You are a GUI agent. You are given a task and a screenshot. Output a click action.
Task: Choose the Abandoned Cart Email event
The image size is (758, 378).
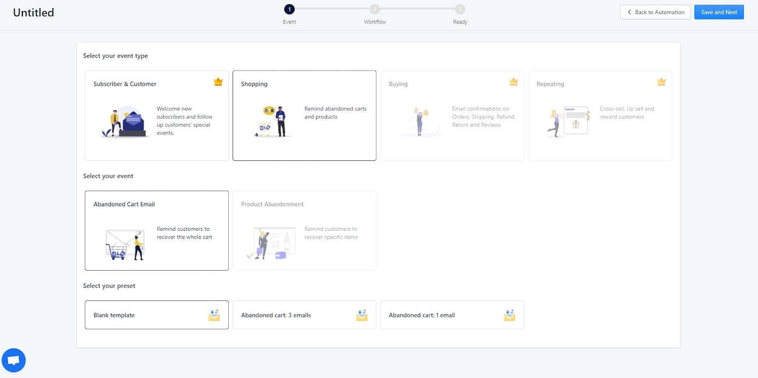[156, 230]
